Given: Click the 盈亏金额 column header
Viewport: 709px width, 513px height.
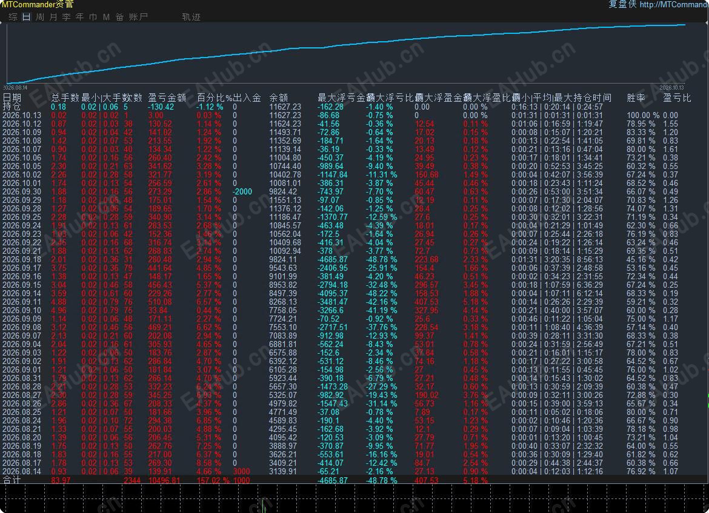Looking at the screenshot, I should (167, 97).
